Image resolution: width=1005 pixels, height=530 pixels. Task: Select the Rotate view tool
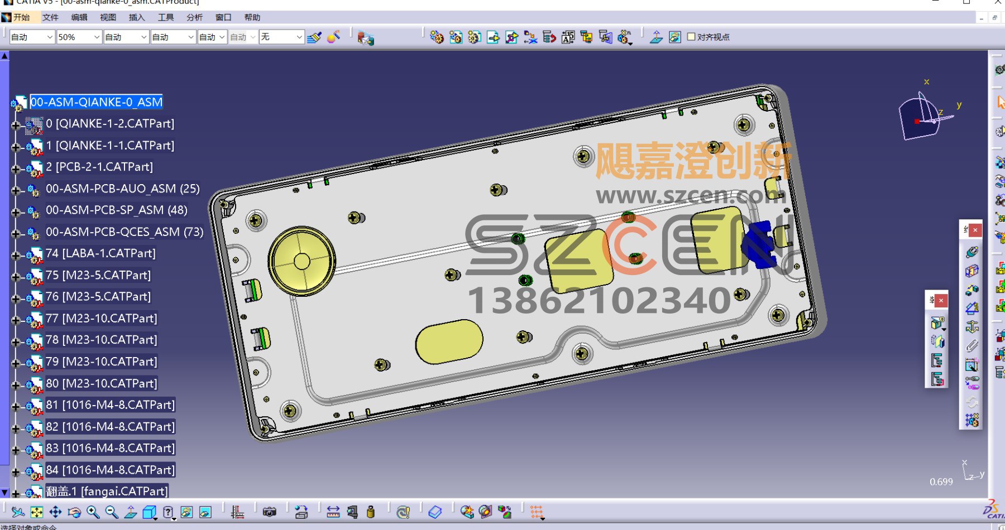click(x=74, y=512)
